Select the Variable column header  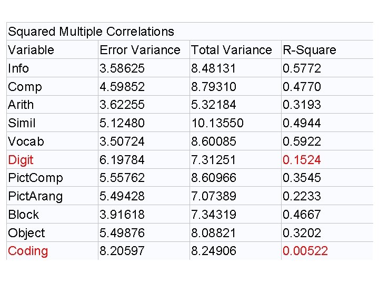click(31, 50)
